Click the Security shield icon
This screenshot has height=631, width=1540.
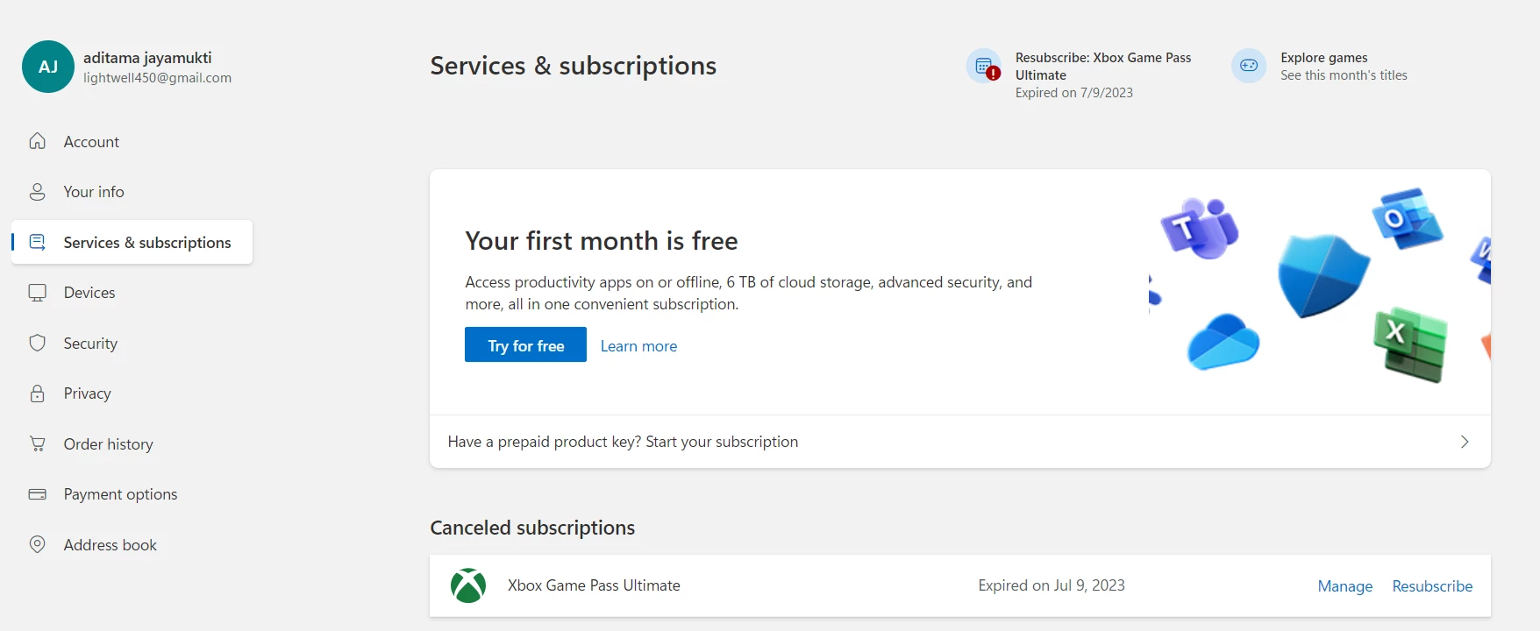[37, 344]
